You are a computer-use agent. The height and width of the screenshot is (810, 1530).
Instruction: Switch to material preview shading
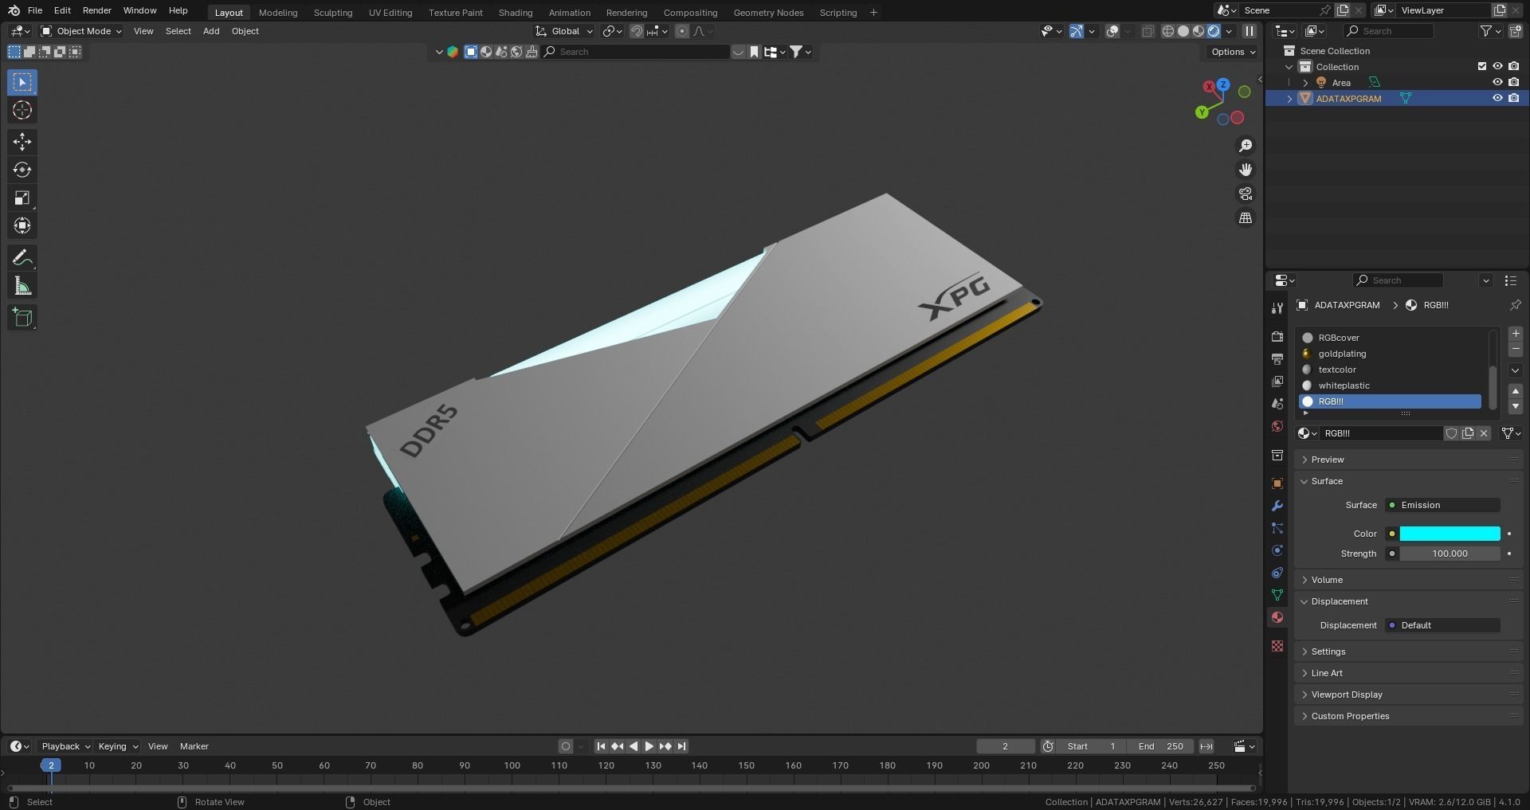(1198, 31)
